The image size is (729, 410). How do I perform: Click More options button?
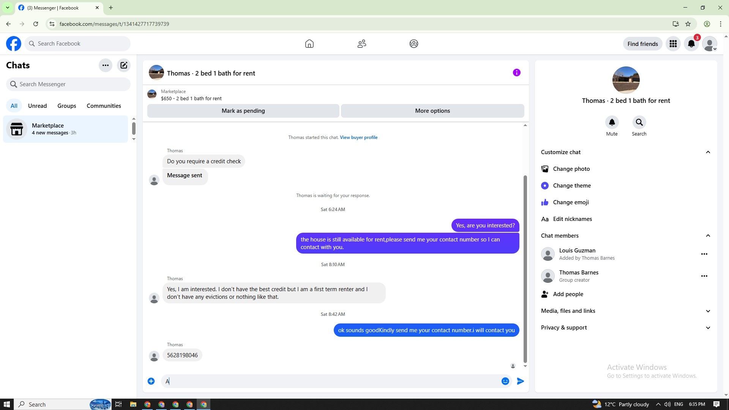432,111
